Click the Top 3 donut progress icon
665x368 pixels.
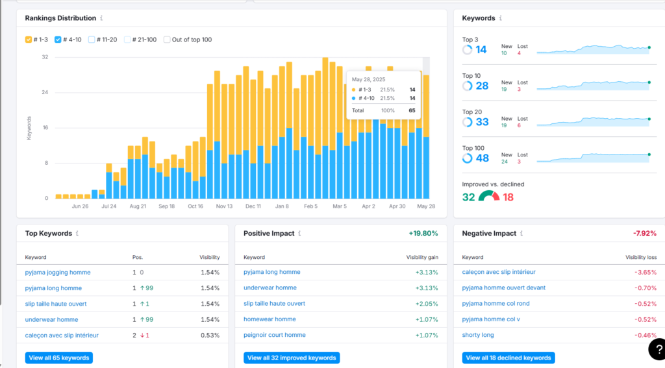pyautogui.click(x=467, y=50)
